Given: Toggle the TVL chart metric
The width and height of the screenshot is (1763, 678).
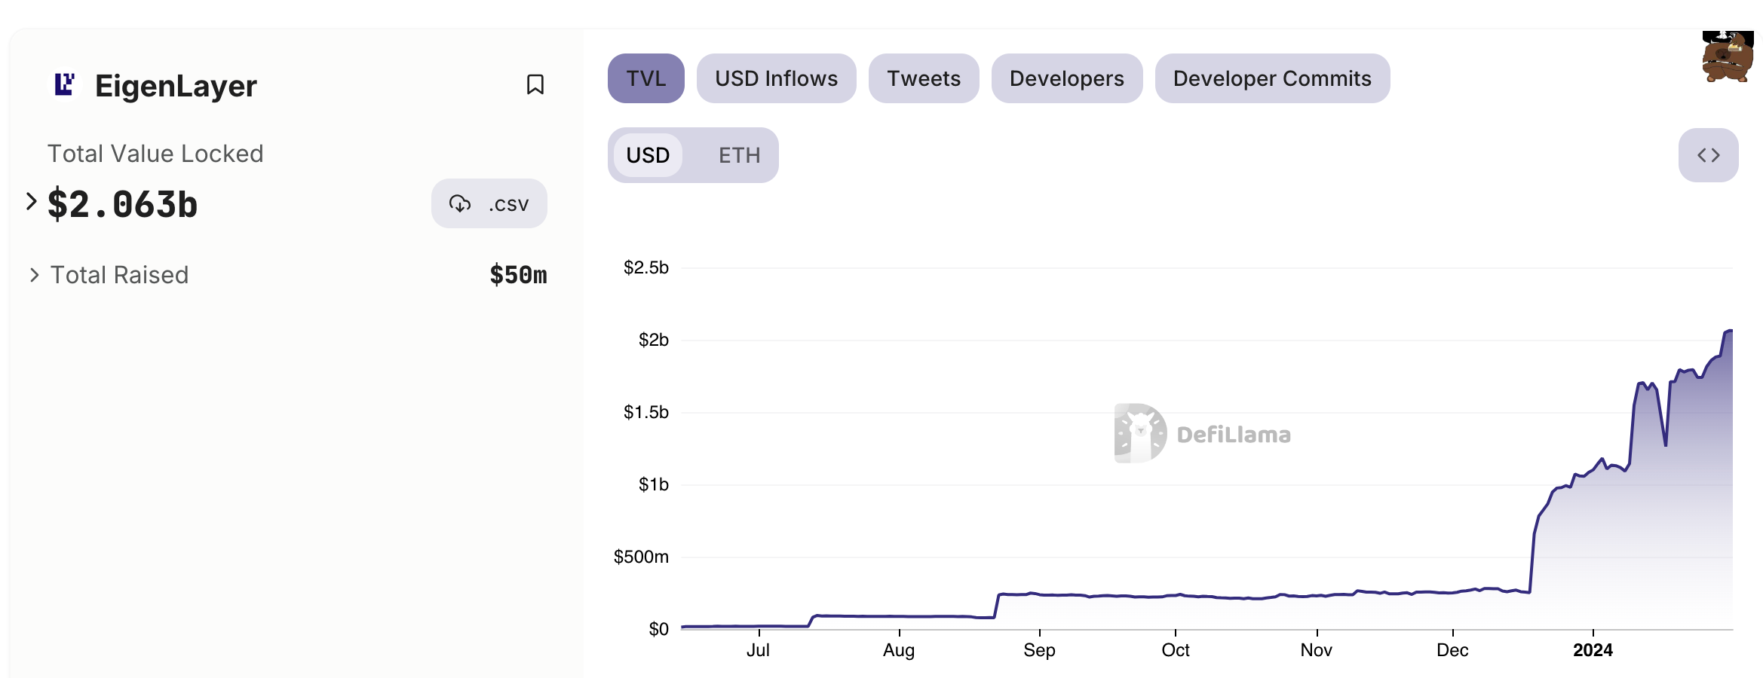Looking at the screenshot, I should coord(646,78).
